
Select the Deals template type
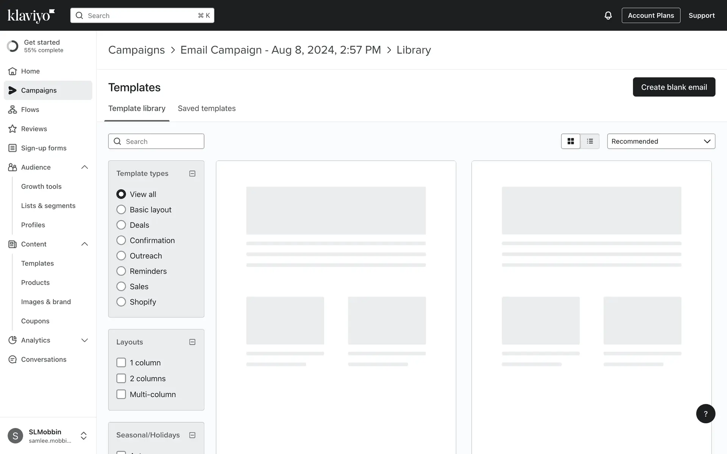[121, 225]
